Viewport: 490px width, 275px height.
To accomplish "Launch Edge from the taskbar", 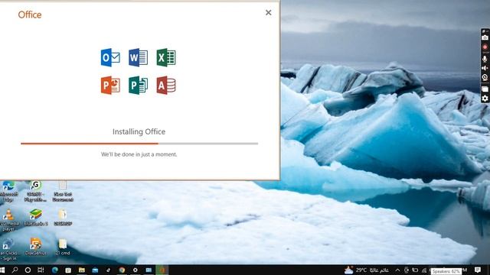I will coord(55,270).
